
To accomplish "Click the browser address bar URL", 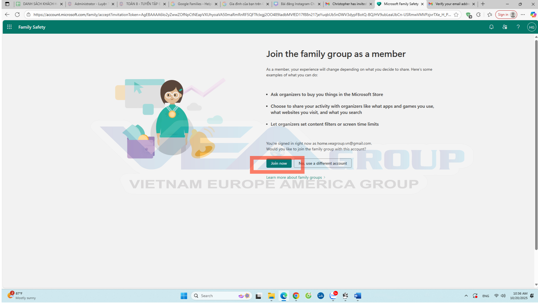I will 241,15.
